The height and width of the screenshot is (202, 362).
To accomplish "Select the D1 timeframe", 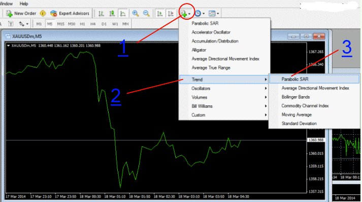I will (104, 24).
